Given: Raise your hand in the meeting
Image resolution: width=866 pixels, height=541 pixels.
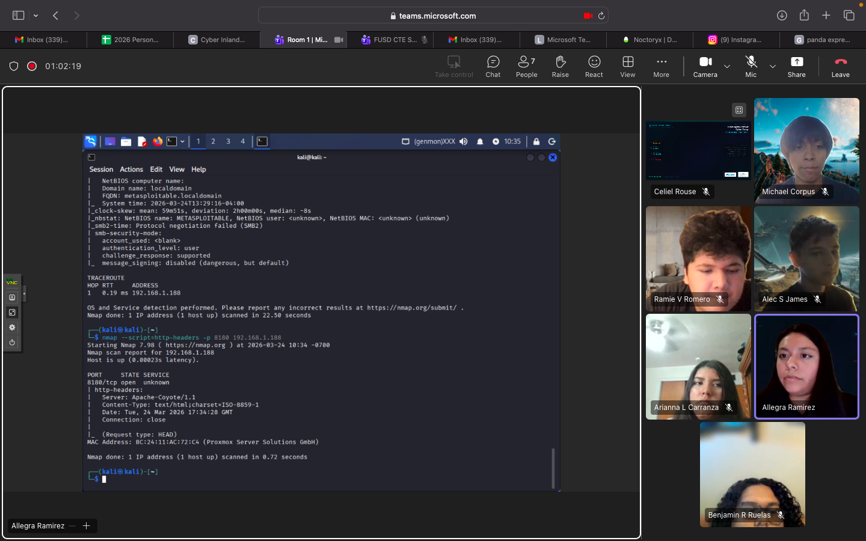Looking at the screenshot, I should [x=560, y=66].
